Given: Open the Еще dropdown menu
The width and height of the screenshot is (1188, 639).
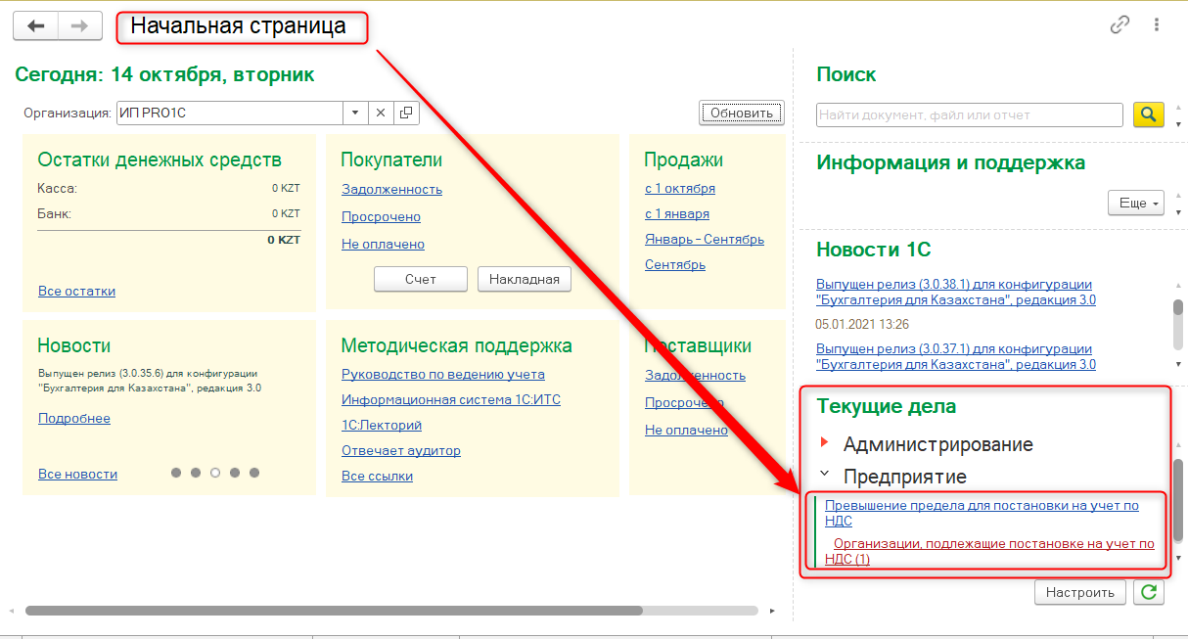Looking at the screenshot, I should tap(1135, 203).
